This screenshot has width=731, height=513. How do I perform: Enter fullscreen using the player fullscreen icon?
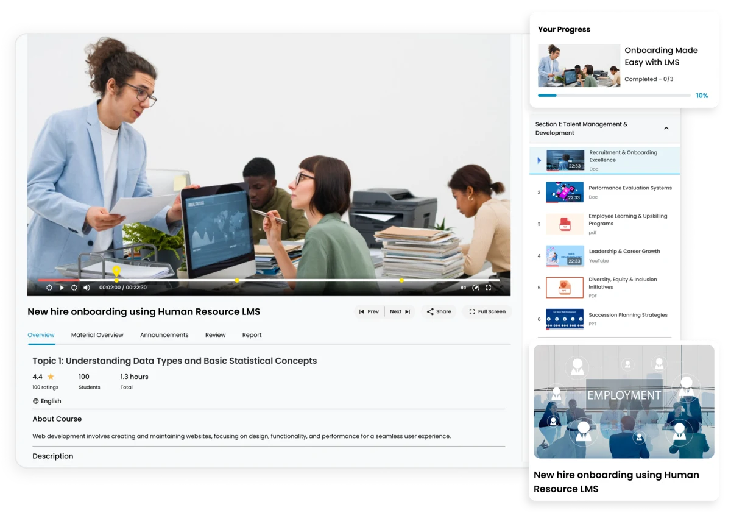489,287
